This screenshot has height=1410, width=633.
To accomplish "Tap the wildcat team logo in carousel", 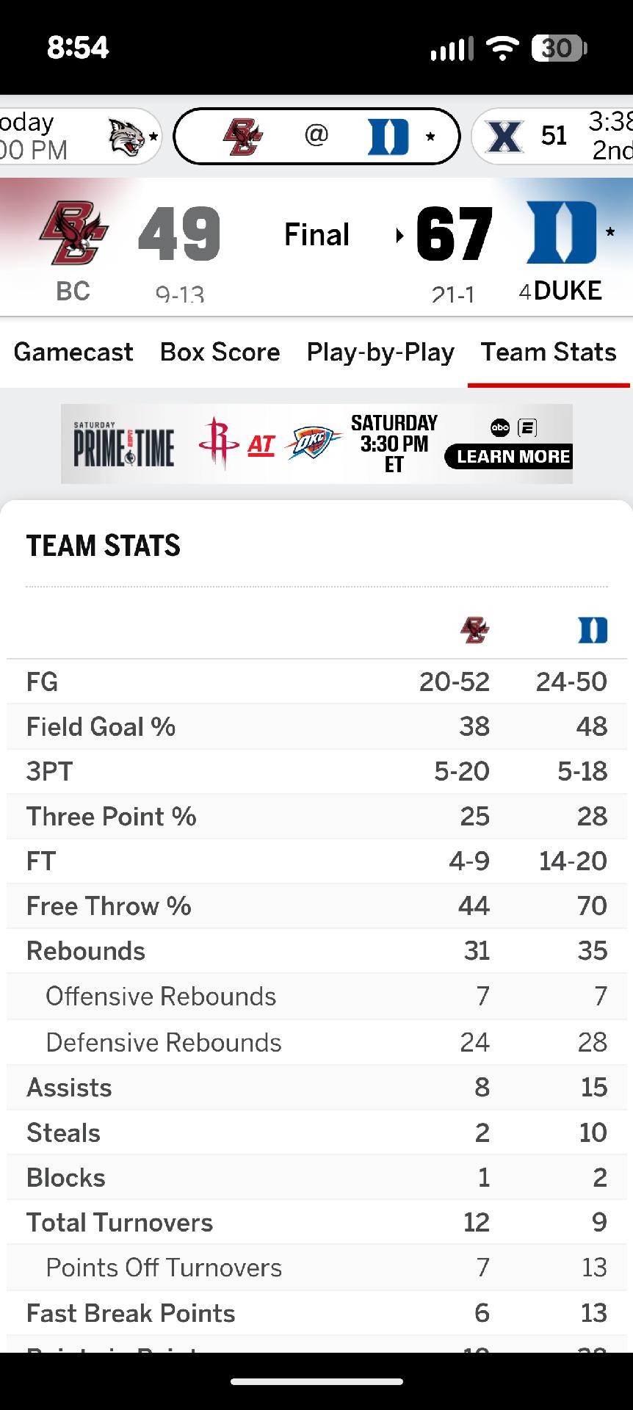I will (126, 137).
